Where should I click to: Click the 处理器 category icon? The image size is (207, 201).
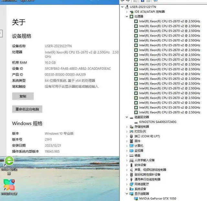coord(131,17)
